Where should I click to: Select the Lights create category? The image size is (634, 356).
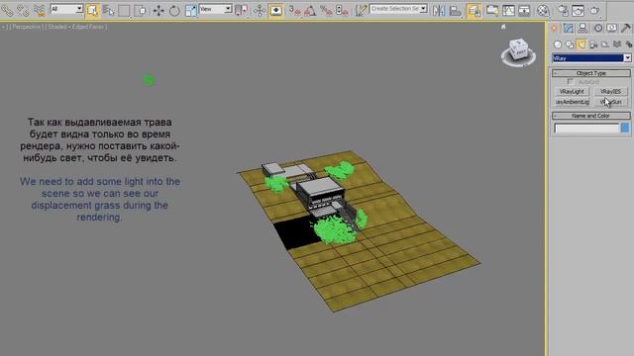(581, 44)
